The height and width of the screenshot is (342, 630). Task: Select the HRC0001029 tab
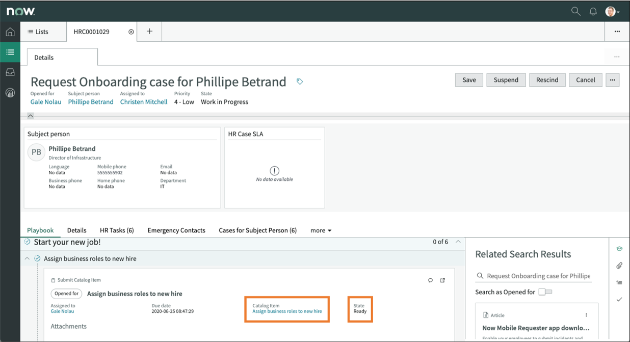pos(91,32)
